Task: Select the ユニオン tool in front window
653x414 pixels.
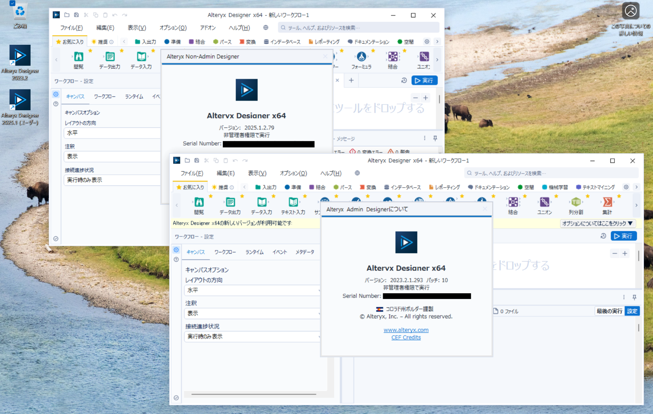Action: point(544,206)
